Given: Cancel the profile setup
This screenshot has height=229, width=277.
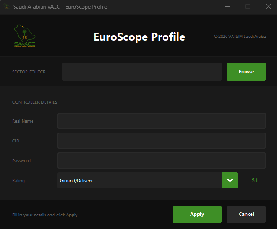Looking at the screenshot, I should pyautogui.click(x=246, y=215).
